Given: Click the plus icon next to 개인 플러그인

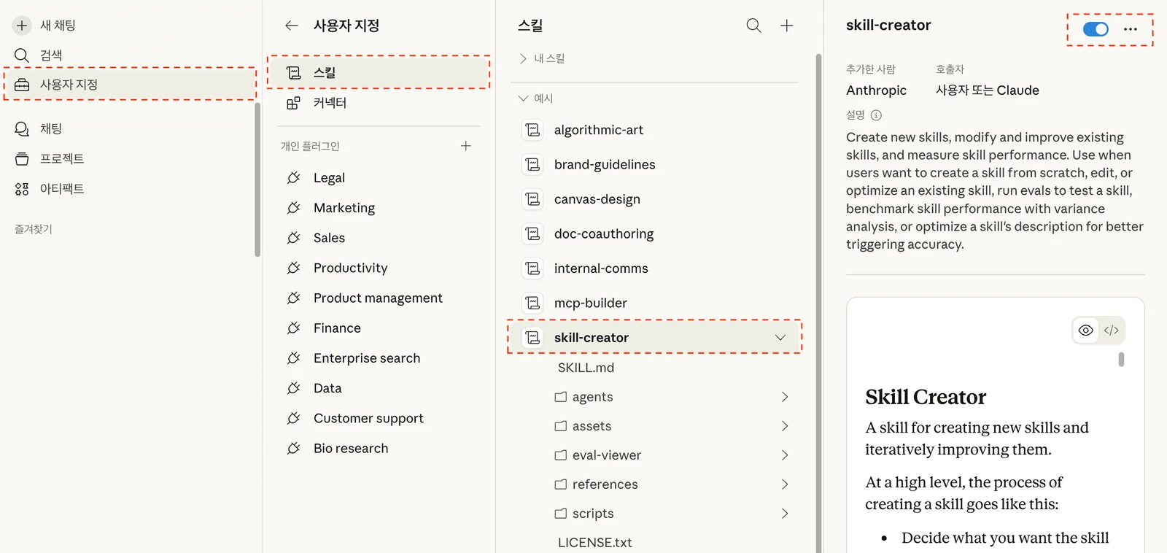Looking at the screenshot, I should 465,146.
